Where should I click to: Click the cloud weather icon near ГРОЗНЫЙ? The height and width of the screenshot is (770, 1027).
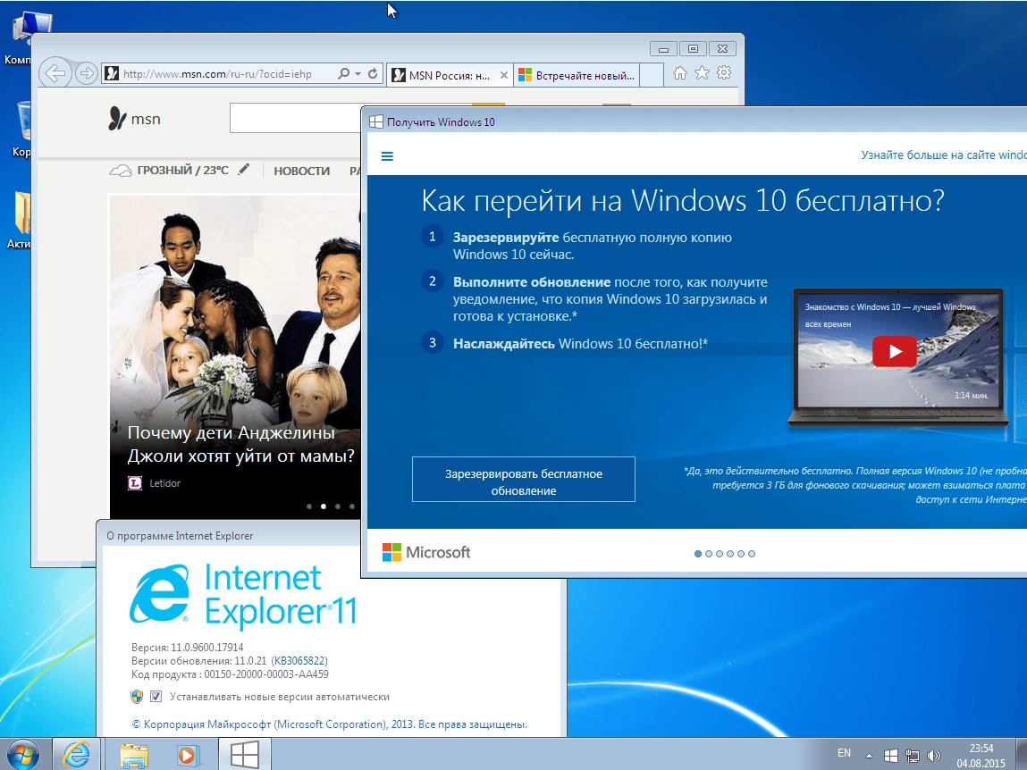tap(120, 171)
